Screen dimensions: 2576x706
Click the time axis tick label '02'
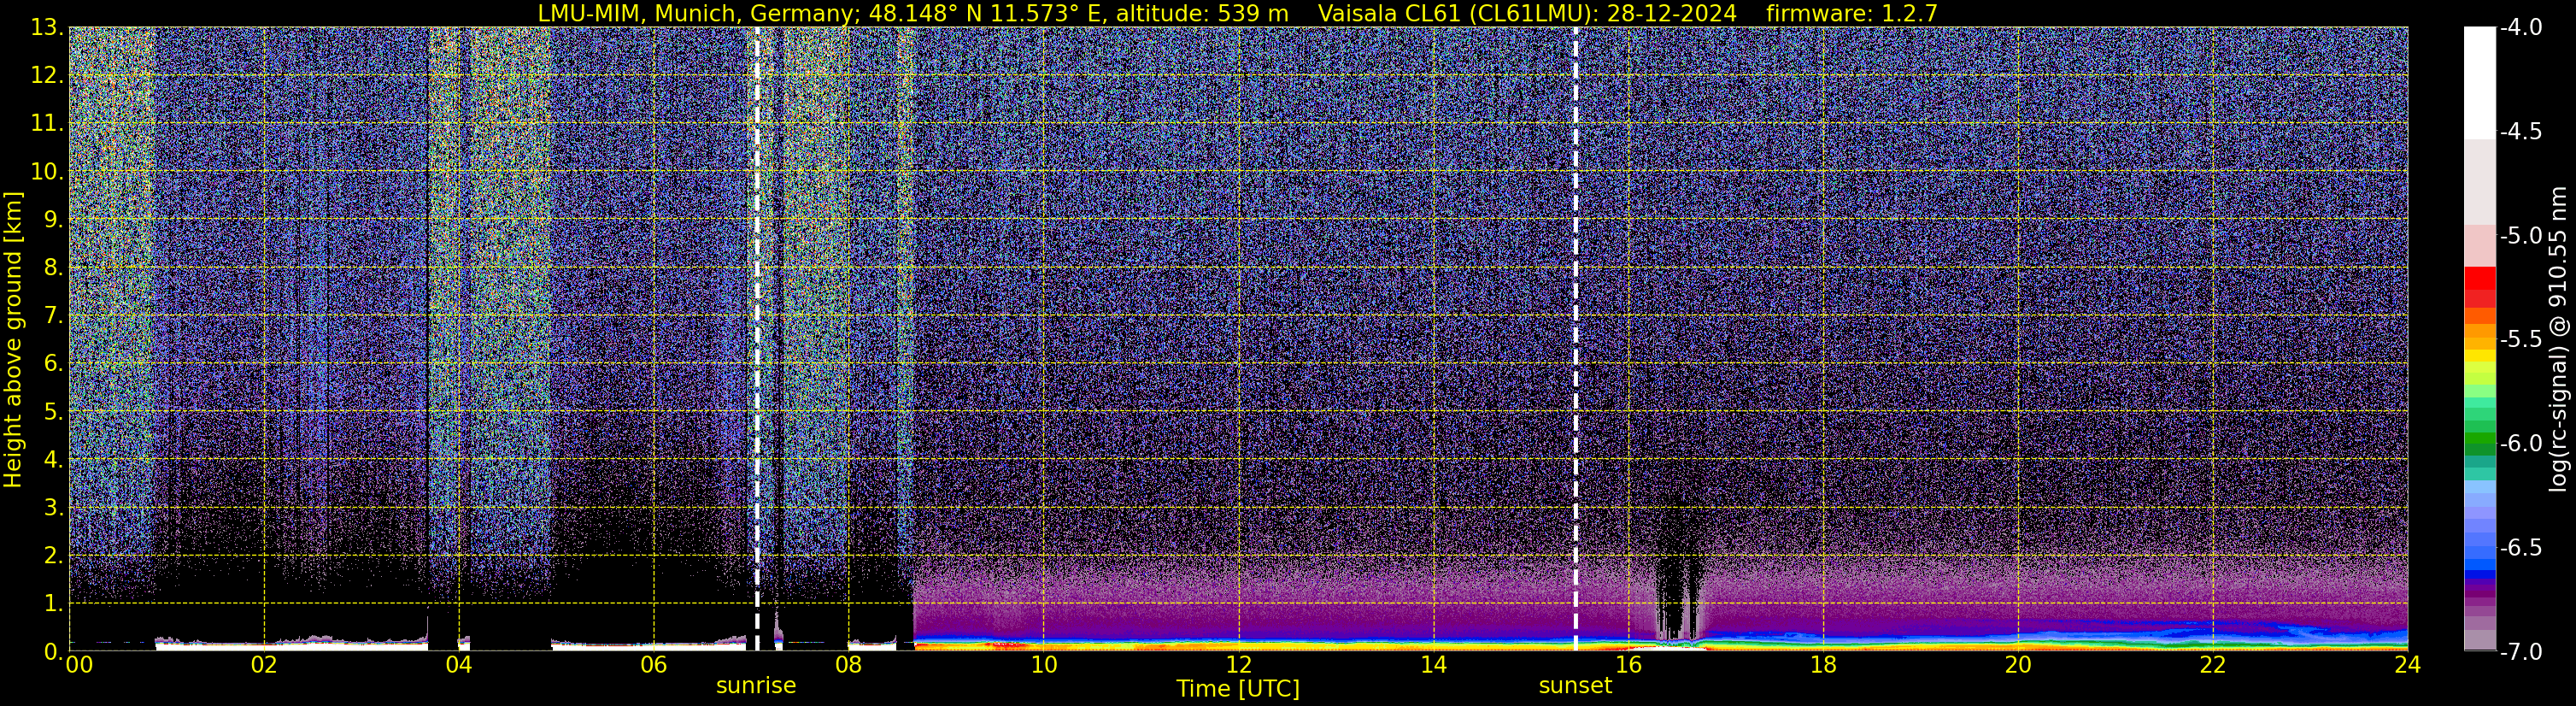click(x=264, y=665)
